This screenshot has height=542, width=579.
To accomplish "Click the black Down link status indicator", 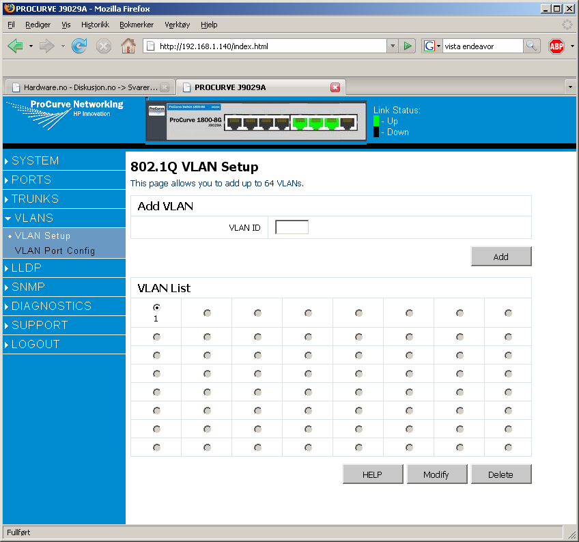I will 376,132.
